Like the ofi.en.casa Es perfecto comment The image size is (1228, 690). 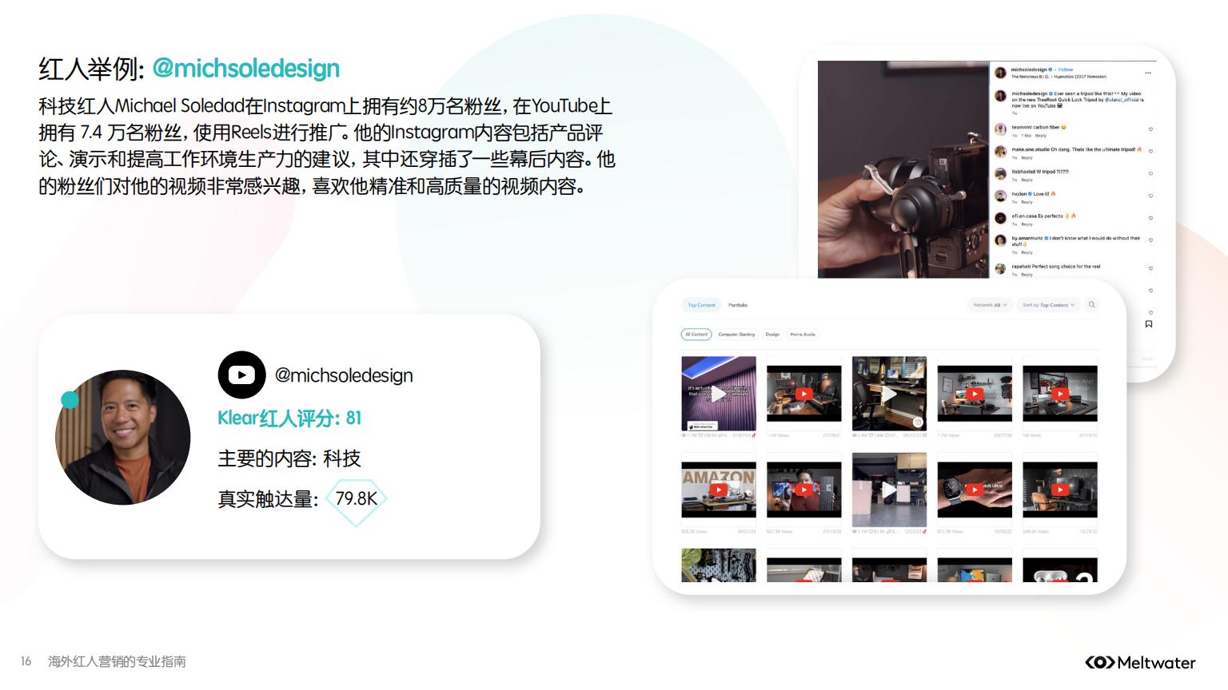click(1150, 218)
